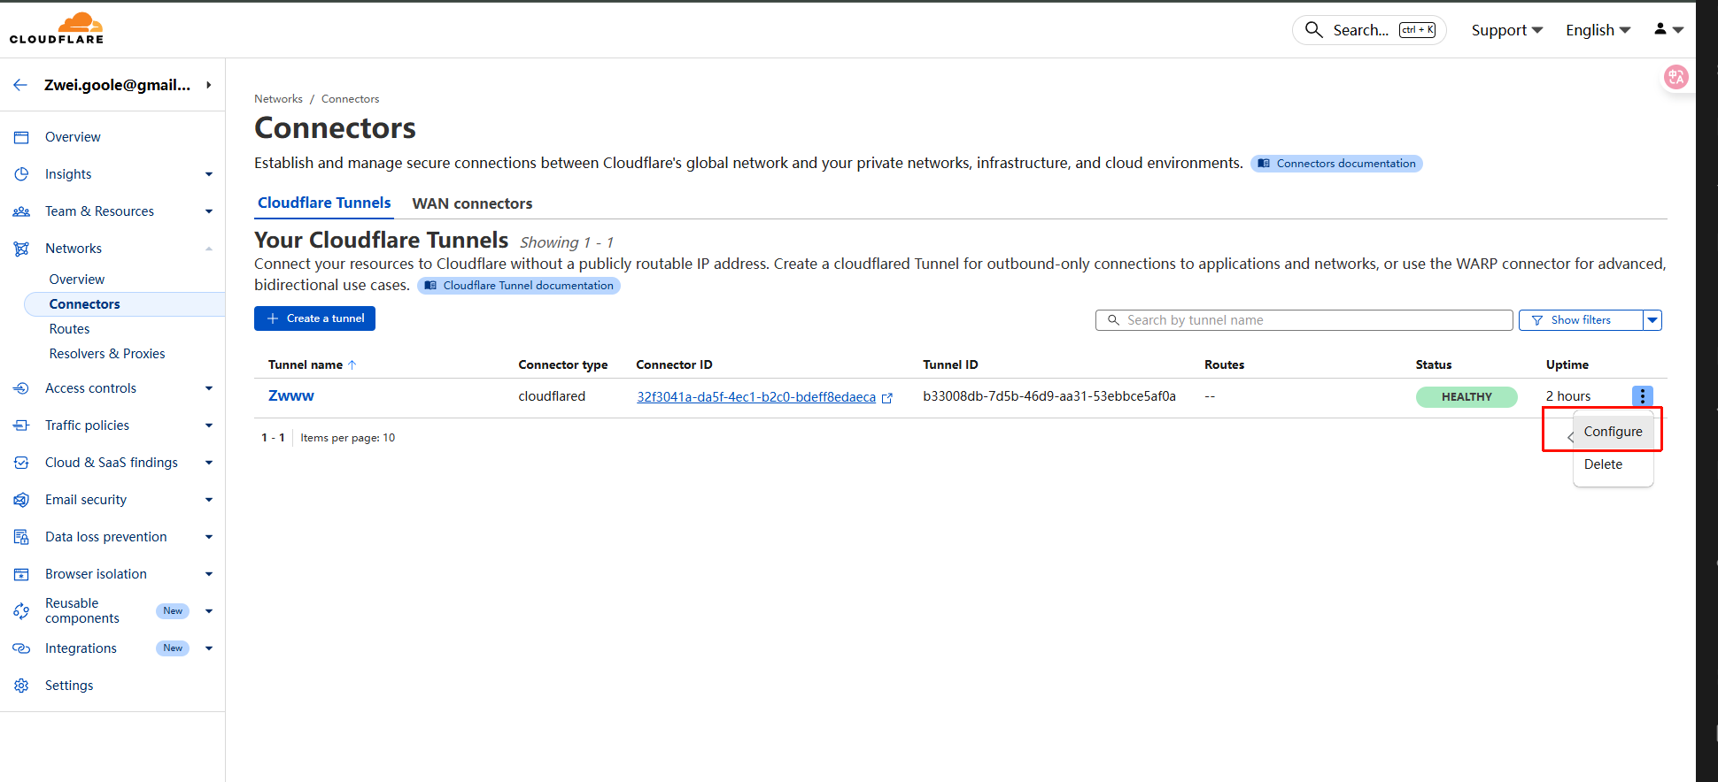Expand the Team & Resources section arrow
The height and width of the screenshot is (782, 1718).
tap(209, 211)
